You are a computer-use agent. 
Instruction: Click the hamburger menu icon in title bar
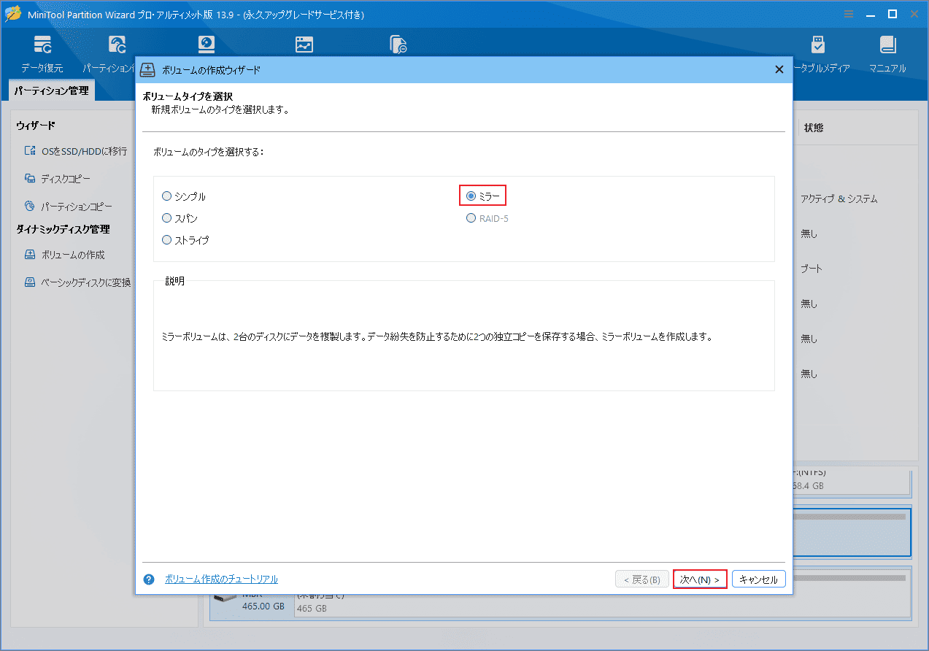point(848,14)
